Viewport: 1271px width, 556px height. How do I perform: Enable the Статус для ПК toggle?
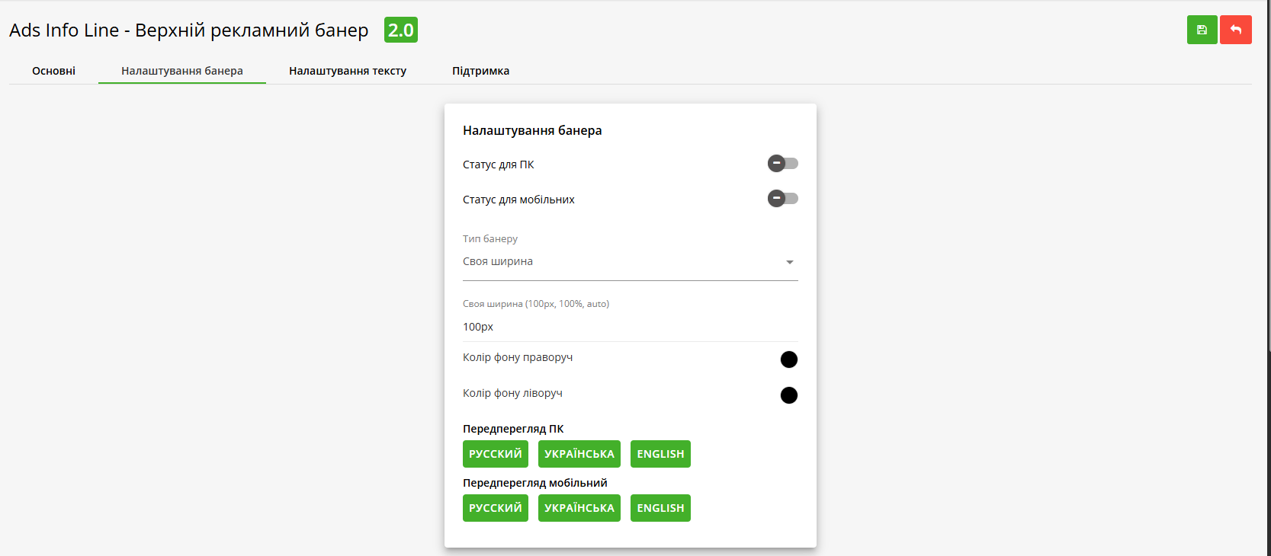782,164
